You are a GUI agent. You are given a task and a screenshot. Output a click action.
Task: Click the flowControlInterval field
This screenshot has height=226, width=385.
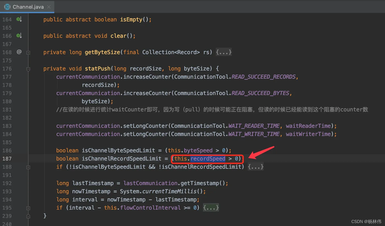[x=150, y=208]
